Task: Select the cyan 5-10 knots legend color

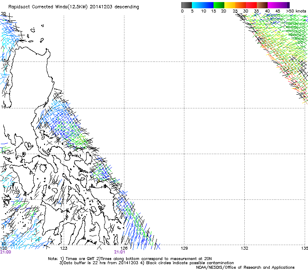Action: (x=197, y=5)
